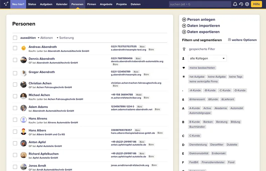Click the download icon for Daten exportieren

pos(184,32)
